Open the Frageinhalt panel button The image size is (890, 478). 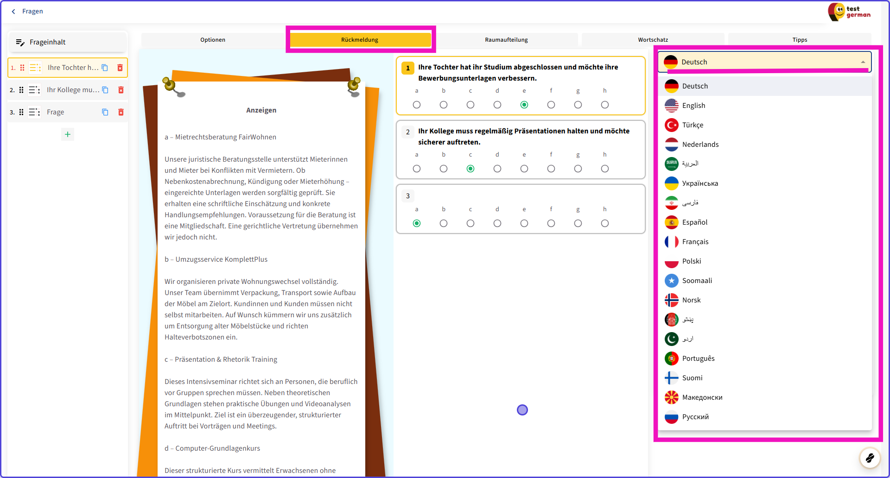click(68, 42)
